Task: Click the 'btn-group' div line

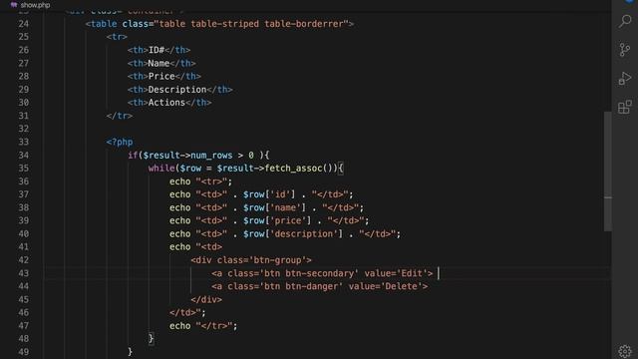Action: click(x=251, y=260)
